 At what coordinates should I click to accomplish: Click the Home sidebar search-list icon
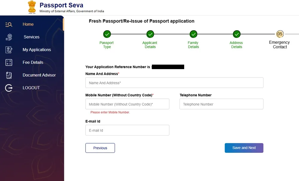tap(9, 25)
